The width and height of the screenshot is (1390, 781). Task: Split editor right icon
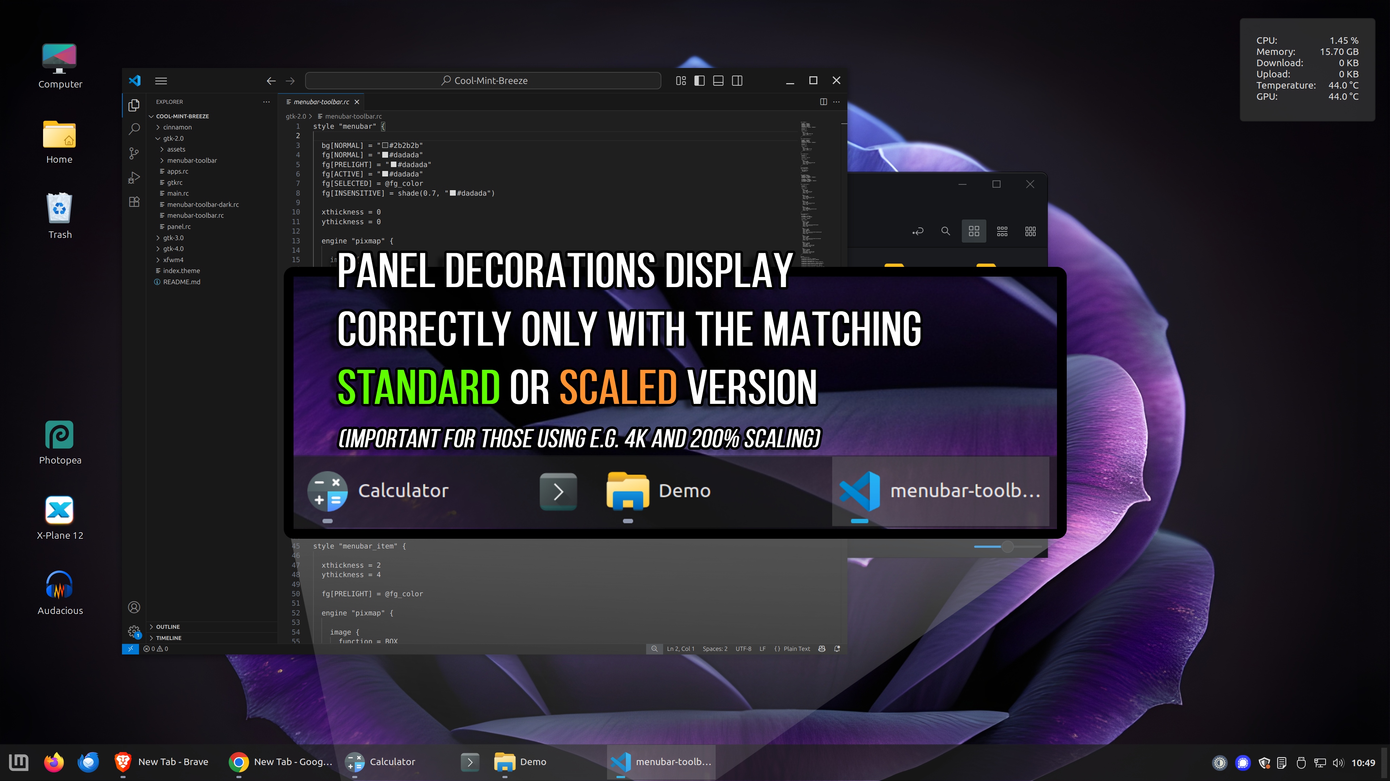824,102
